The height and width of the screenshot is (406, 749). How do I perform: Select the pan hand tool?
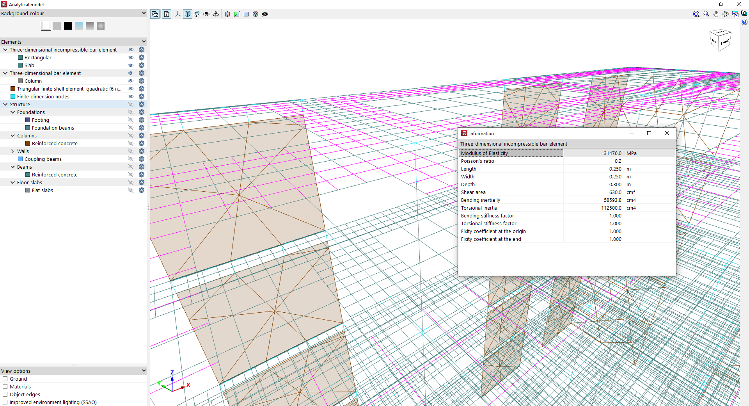coord(716,14)
